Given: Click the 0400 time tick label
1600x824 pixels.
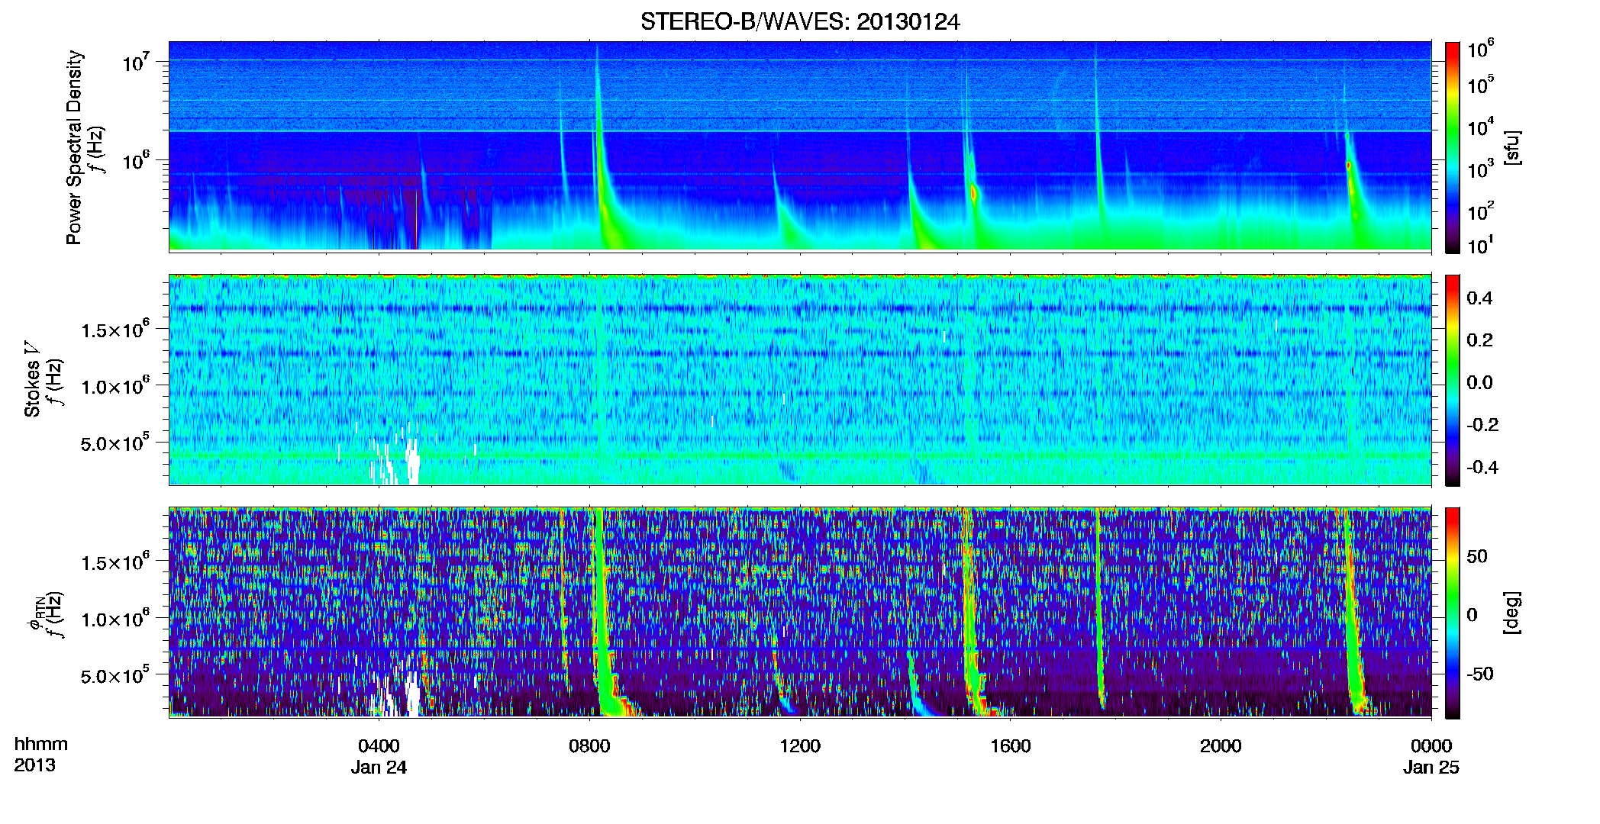Looking at the screenshot, I should point(379,745).
